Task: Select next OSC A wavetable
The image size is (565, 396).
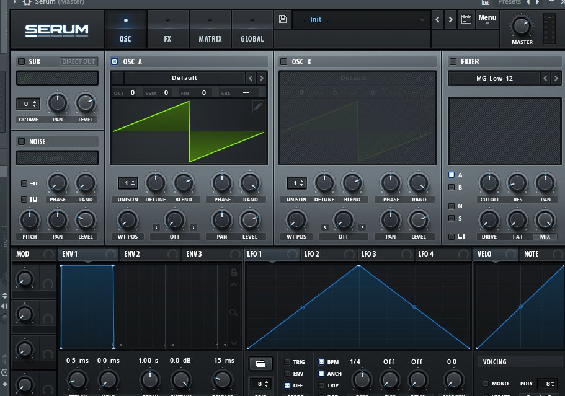Action: [262, 77]
